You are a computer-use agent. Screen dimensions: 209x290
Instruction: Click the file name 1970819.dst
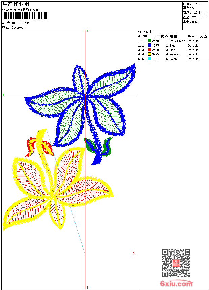coord(20,23)
